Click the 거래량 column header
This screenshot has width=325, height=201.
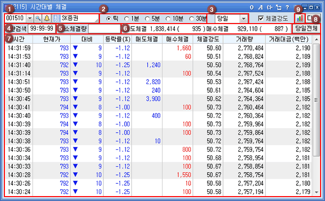click(244, 39)
